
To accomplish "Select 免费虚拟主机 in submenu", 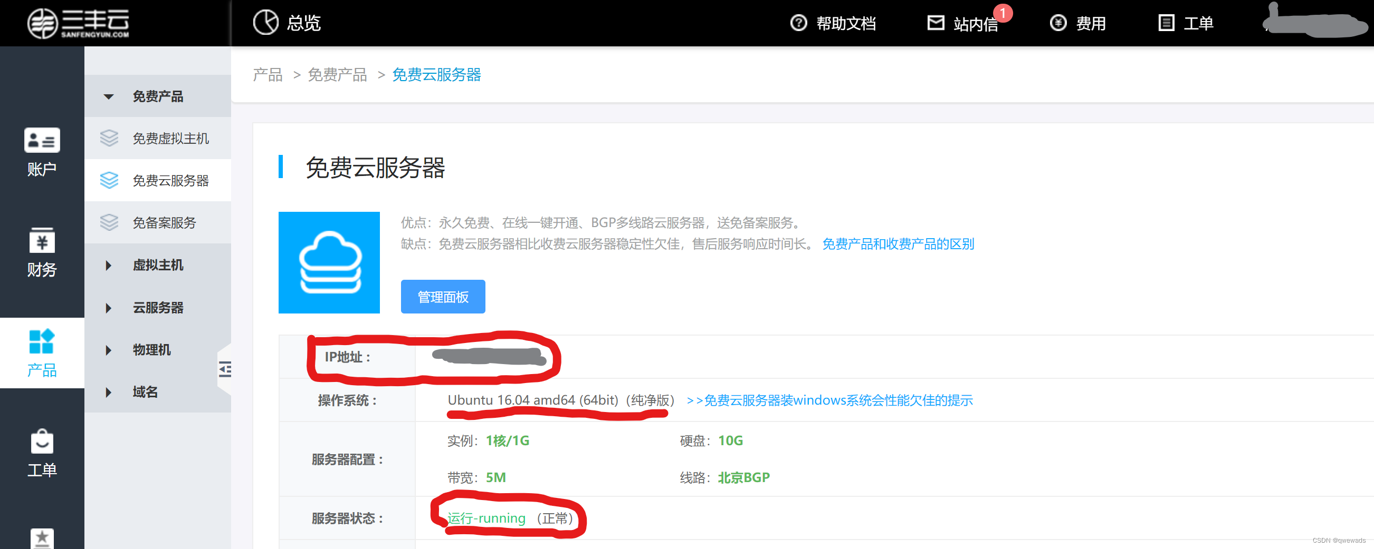I will pyautogui.click(x=170, y=139).
